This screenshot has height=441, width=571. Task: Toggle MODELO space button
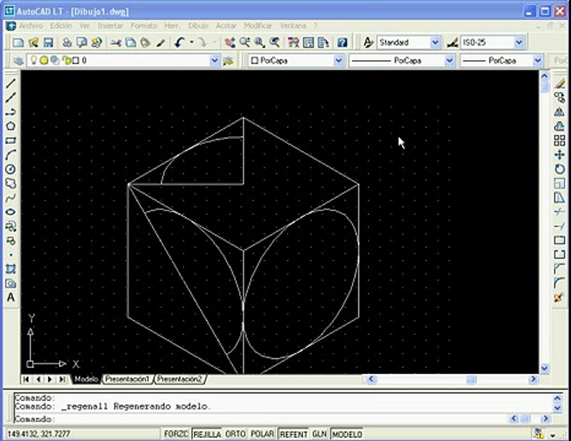347,434
